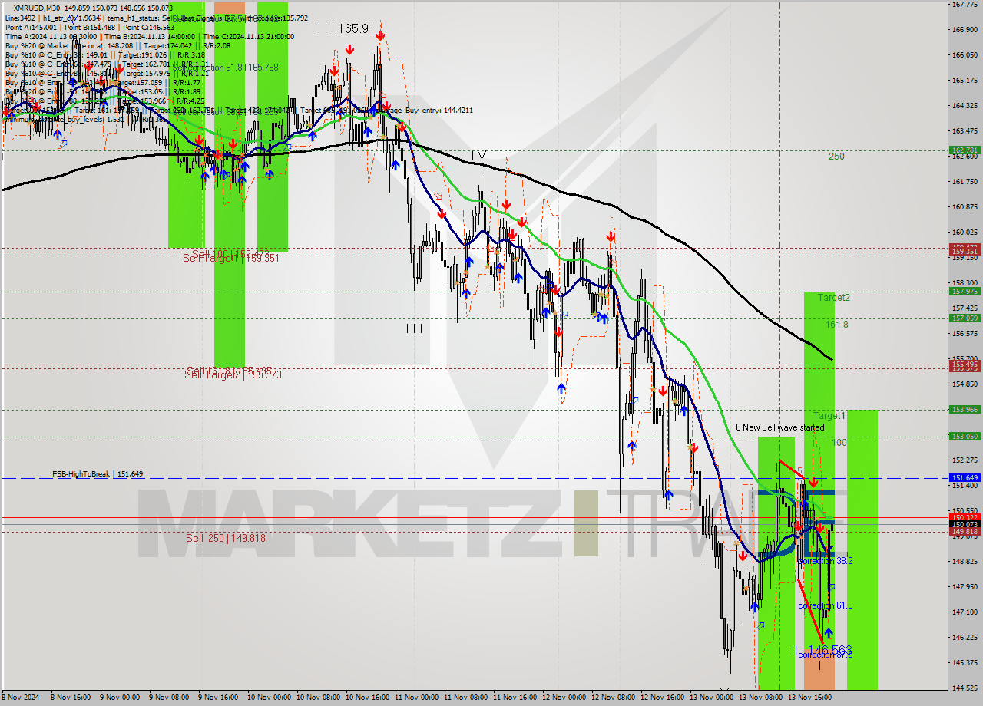The height and width of the screenshot is (706, 983).
Task: Select the FSB-HighToBreak | 151.649 label
Action: [x=98, y=474]
